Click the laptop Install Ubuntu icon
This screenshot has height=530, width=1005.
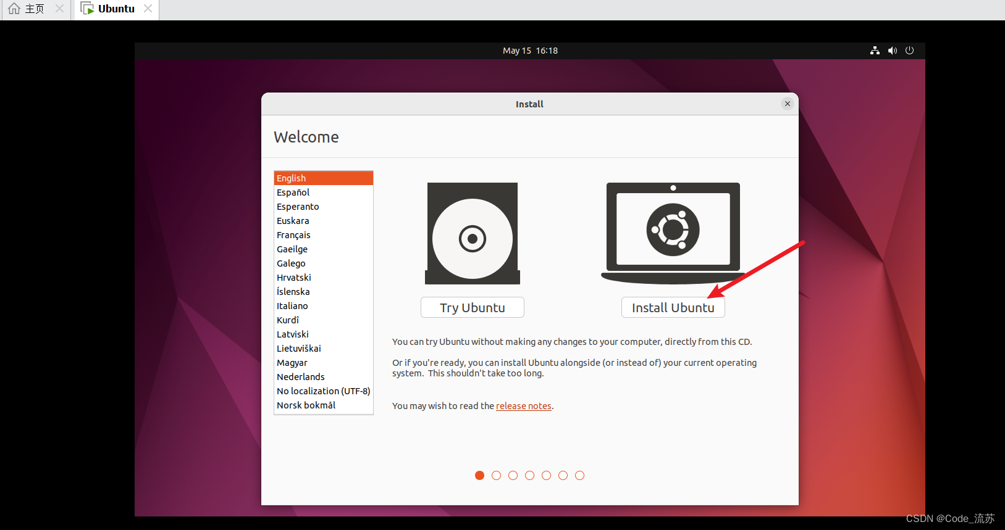[673, 233]
